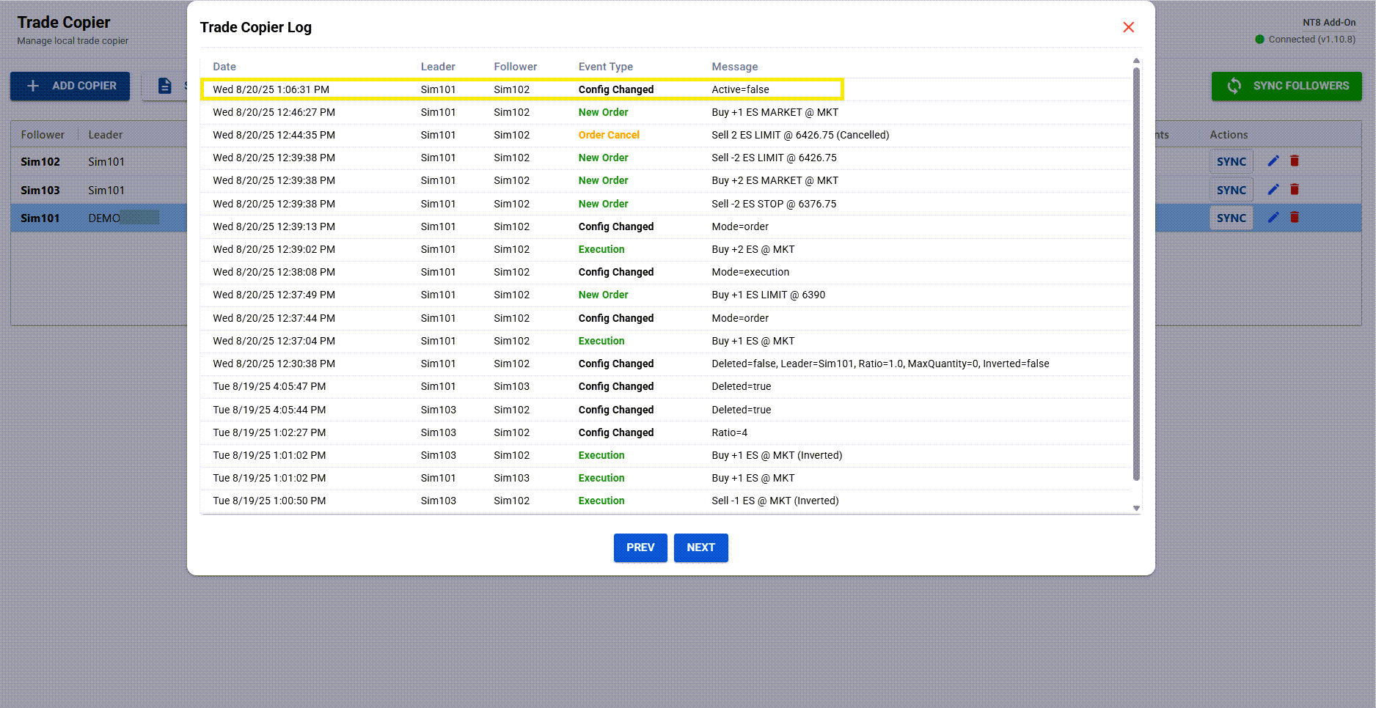Click 'Buy +1 ES LIMIT @ 6390' message
1376x708 pixels.
point(768,295)
